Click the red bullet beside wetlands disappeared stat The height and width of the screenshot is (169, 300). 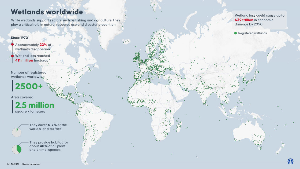pyautogui.click(x=12, y=45)
